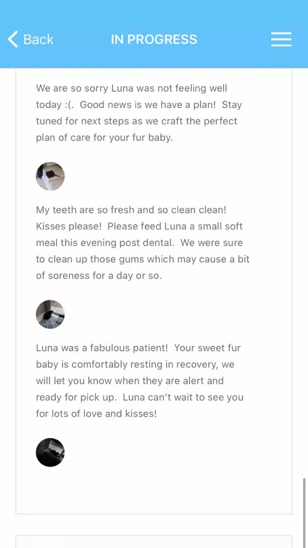Image resolution: width=308 pixels, height=548 pixels.
Task: Select the 'My teeth are so fresh' line
Action: (131, 210)
